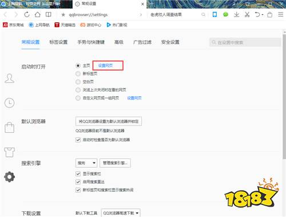The width and height of the screenshot is (286, 217).
Task: Open the 上网导航 bookmark
Action: point(39,25)
